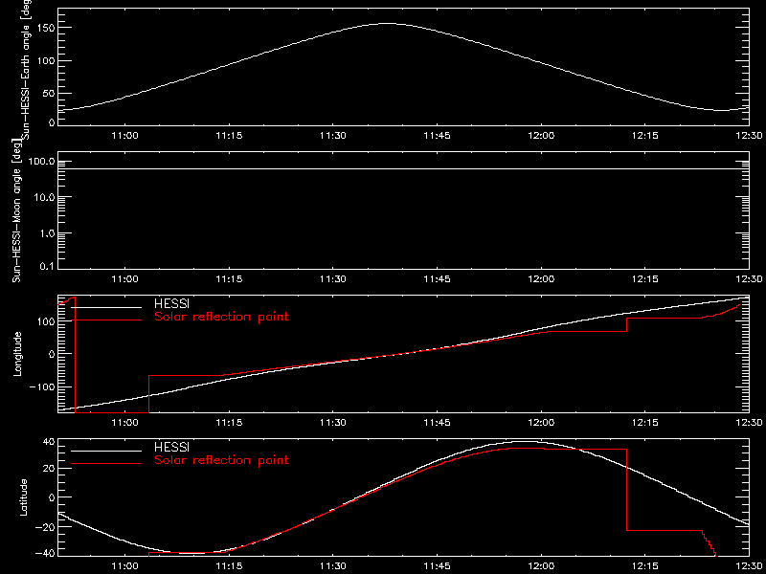
Task: Click 12:30 under the Latitude plot
Action: [749, 566]
